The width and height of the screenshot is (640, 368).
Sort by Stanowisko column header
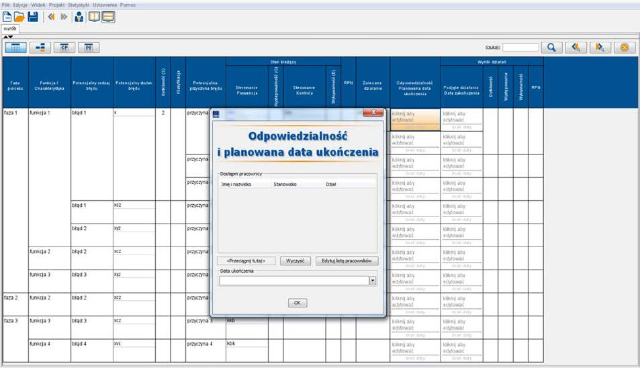point(298,185)
